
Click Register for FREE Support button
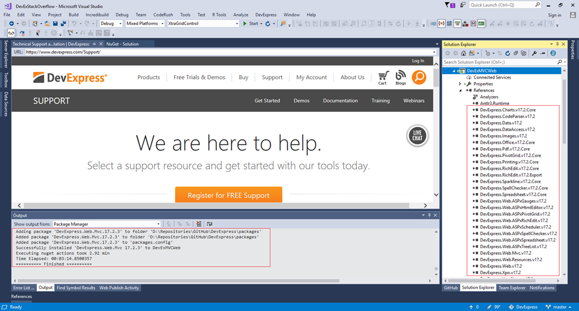[x=228, y=195]
